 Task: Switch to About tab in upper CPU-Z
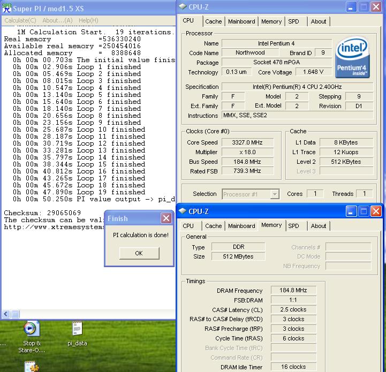pos(319,21)
